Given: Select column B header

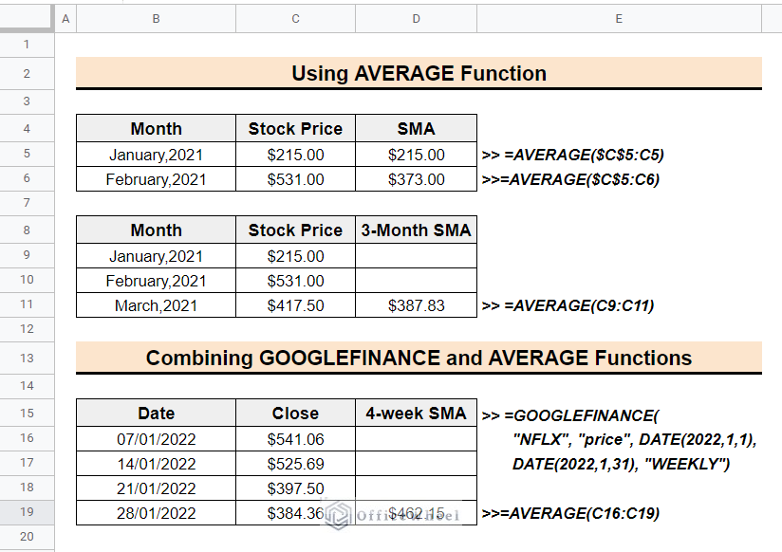Looking at the screenshot, I should click(x=156, y=19).
